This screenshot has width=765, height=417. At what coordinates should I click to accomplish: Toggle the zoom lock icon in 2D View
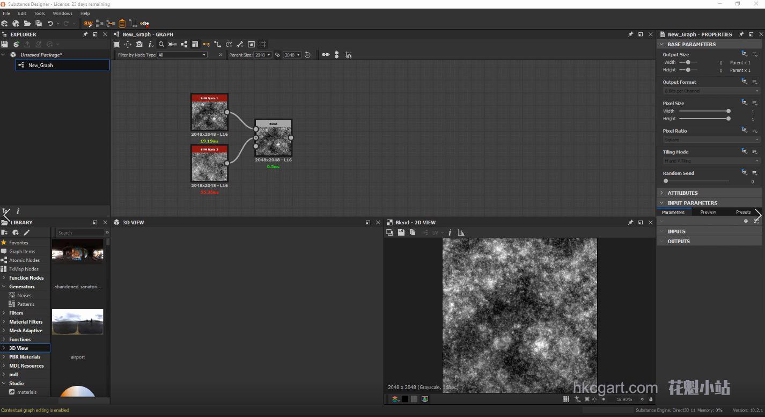(651, 399)
